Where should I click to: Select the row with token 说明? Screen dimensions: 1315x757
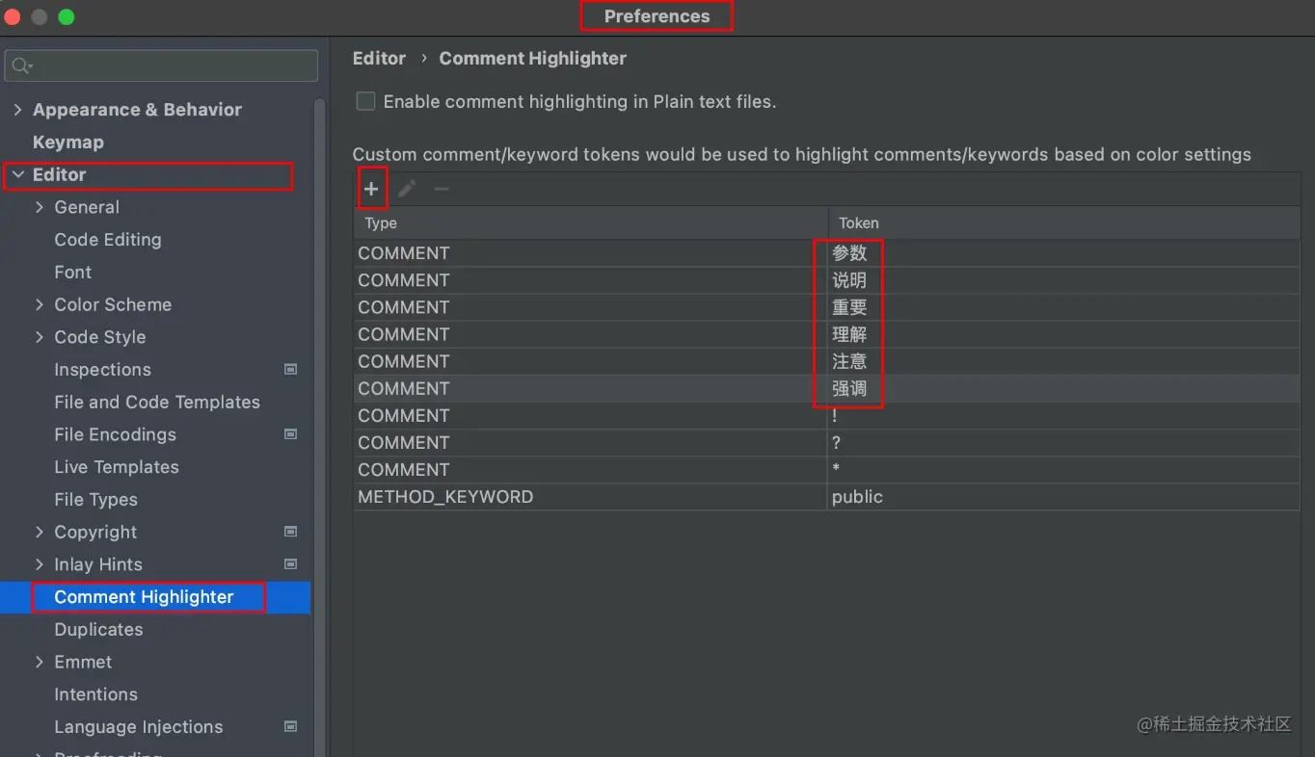pyautogui.click(x=826, y=280)
